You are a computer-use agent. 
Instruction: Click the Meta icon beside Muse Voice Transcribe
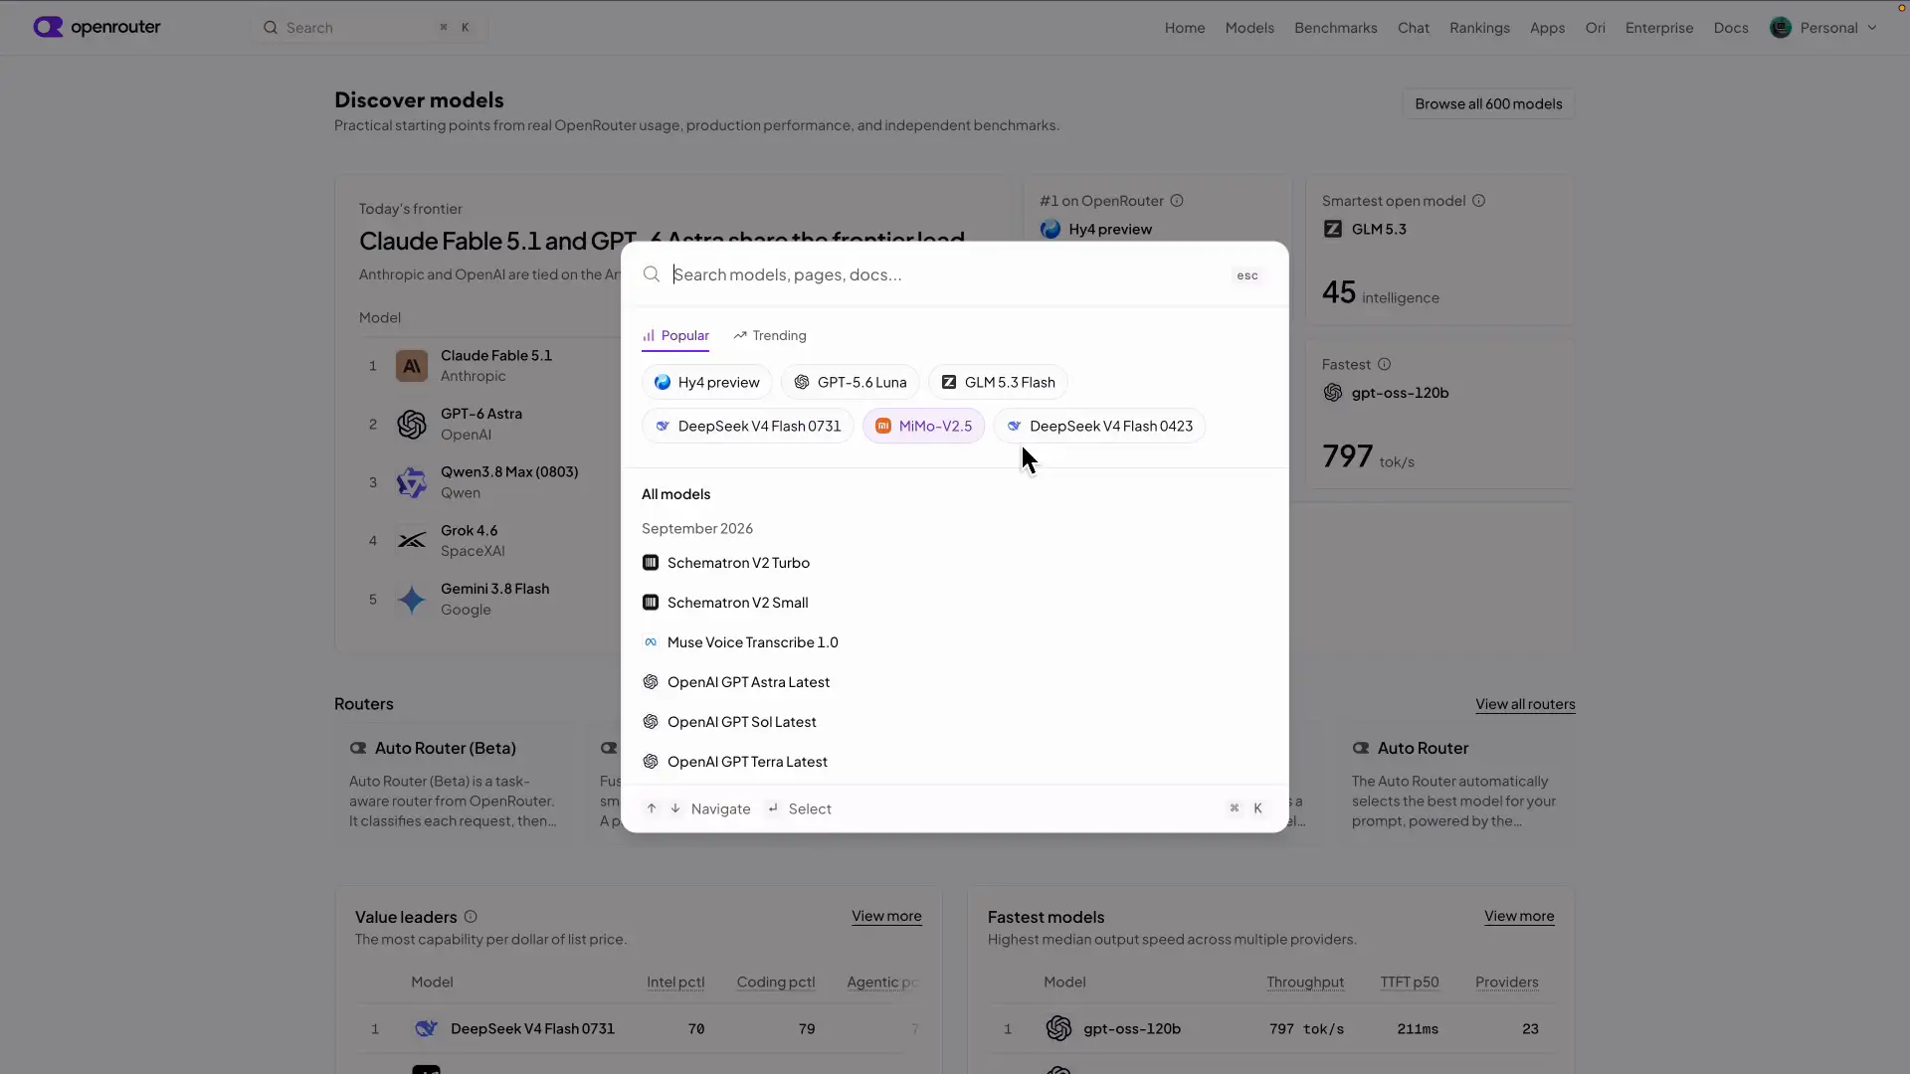pyautogui.click(x=651, y=642)
